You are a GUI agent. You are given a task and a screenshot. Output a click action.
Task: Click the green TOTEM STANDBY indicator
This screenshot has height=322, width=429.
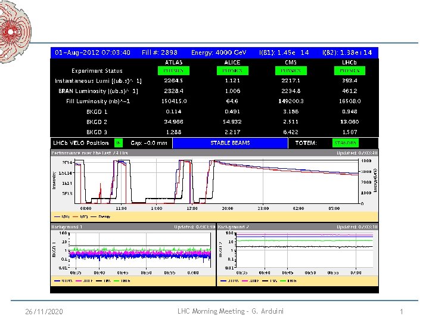(345, 143)
